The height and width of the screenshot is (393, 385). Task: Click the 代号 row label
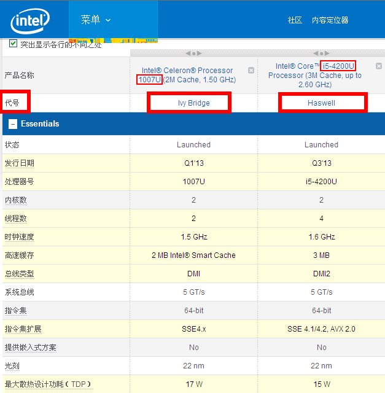[12, 103]
